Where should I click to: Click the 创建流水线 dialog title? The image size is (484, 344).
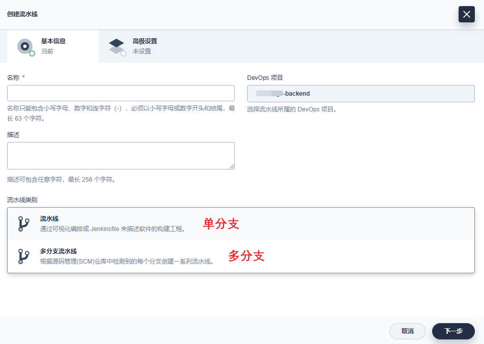pos(22,14)
